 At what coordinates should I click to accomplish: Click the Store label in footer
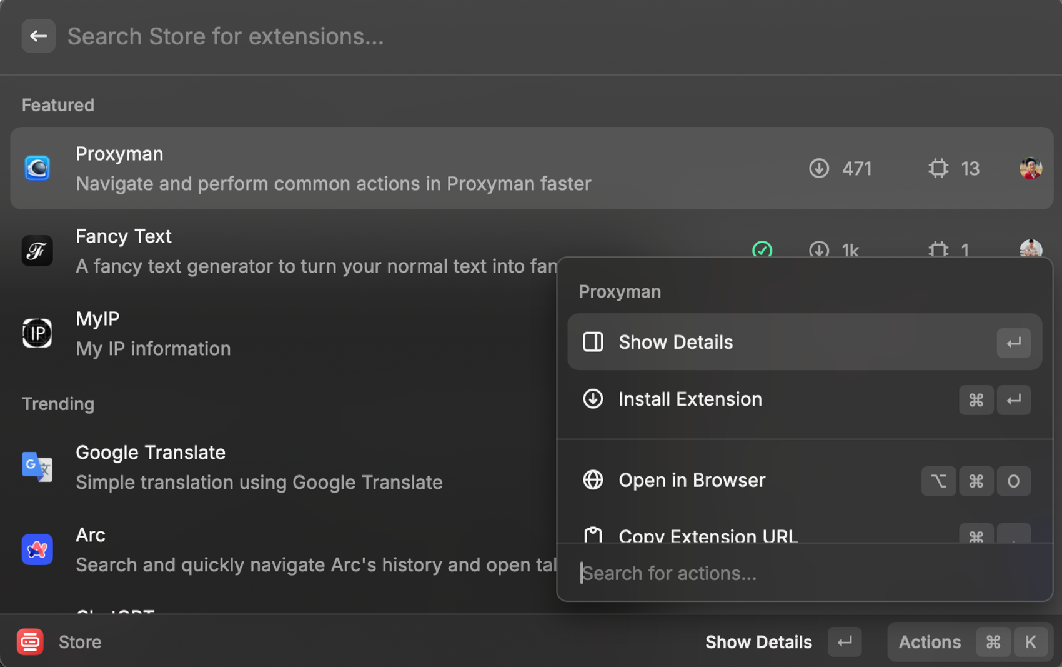point(80,642)
